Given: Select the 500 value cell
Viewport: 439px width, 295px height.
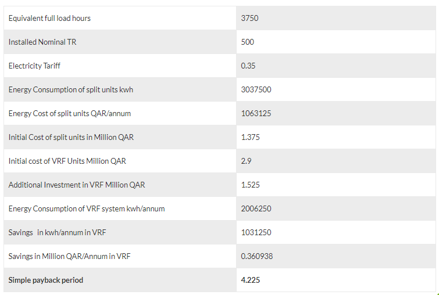Looking at the screenshot, I should pyautogui.click(x=248, y=42).
